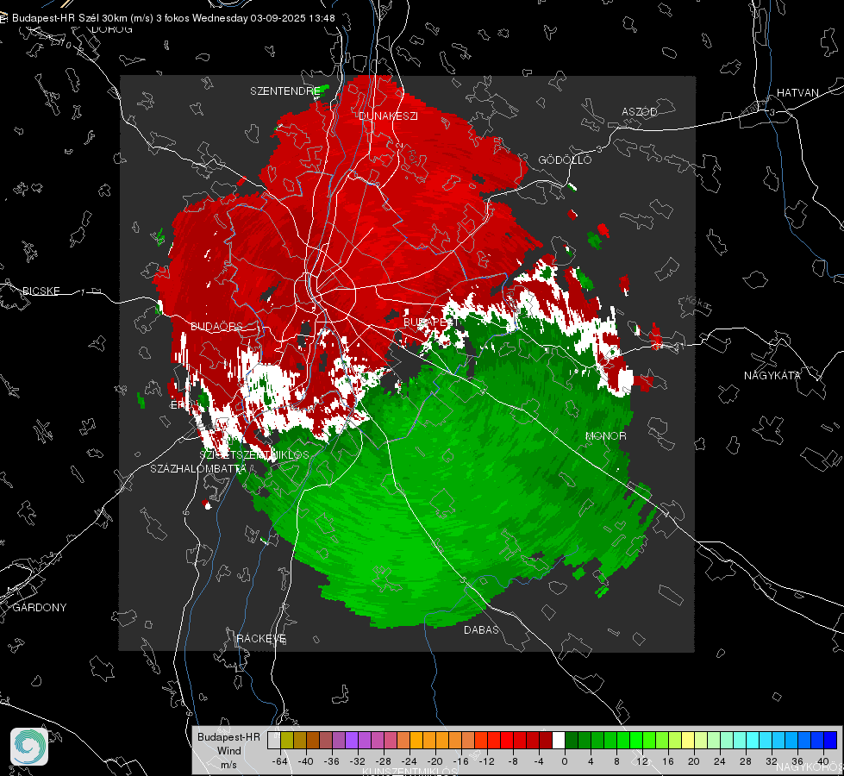The height and width of the screenshot is (776, 844).
Task: Select the darkest blue legend swatch at 40
Action: coord(830,740)
